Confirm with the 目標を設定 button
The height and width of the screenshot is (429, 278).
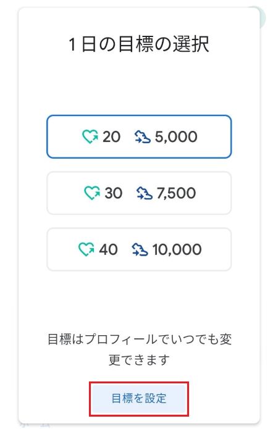coord(139,399)
